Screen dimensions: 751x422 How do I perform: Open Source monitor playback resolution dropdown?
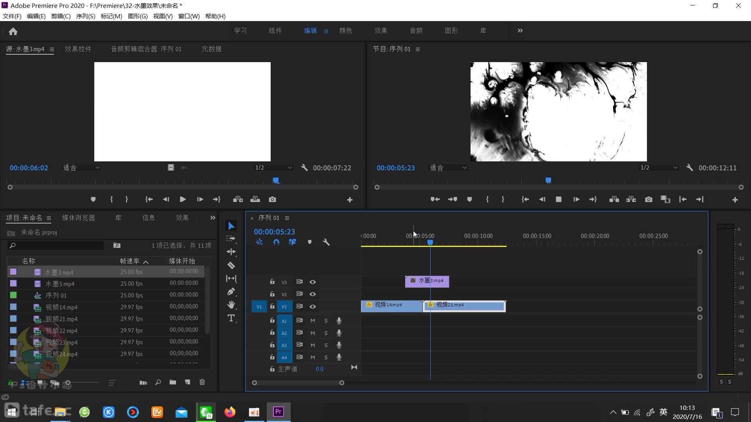[273, 168]
